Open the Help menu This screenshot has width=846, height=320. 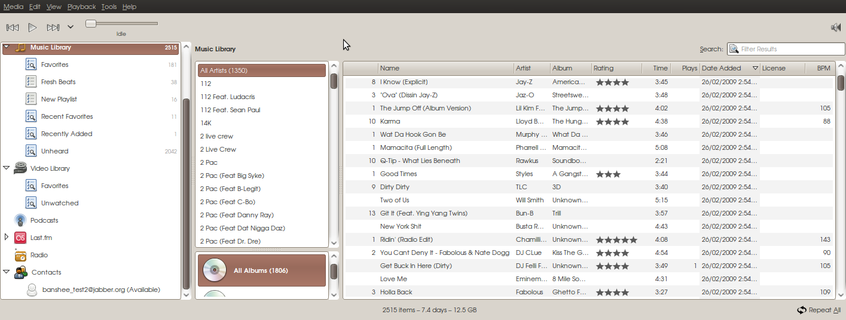click(129, 7)
